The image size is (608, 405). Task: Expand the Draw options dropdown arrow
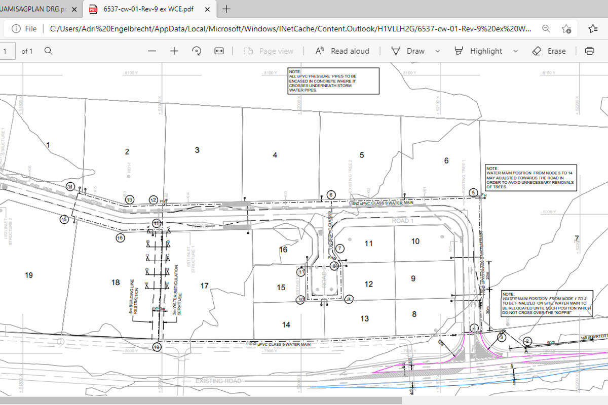coord(438,51)
